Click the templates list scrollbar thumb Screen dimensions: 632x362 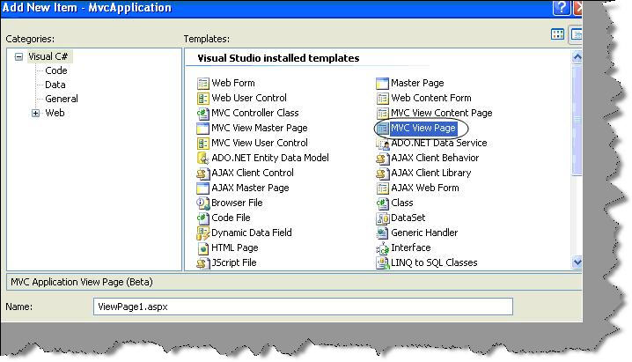tap(577, 120)
